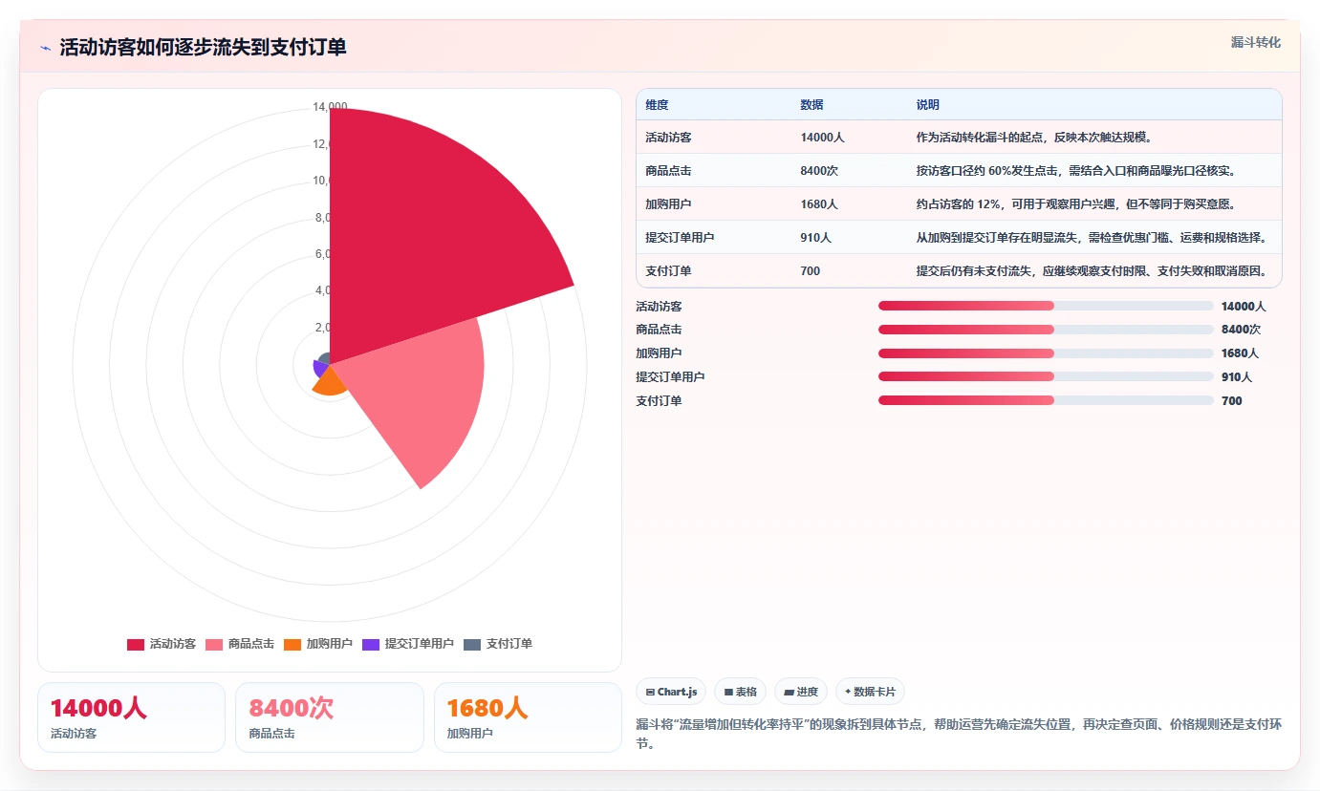Open the red 14000人 活动访客 stat card
1320x791 pixels.
131,717
